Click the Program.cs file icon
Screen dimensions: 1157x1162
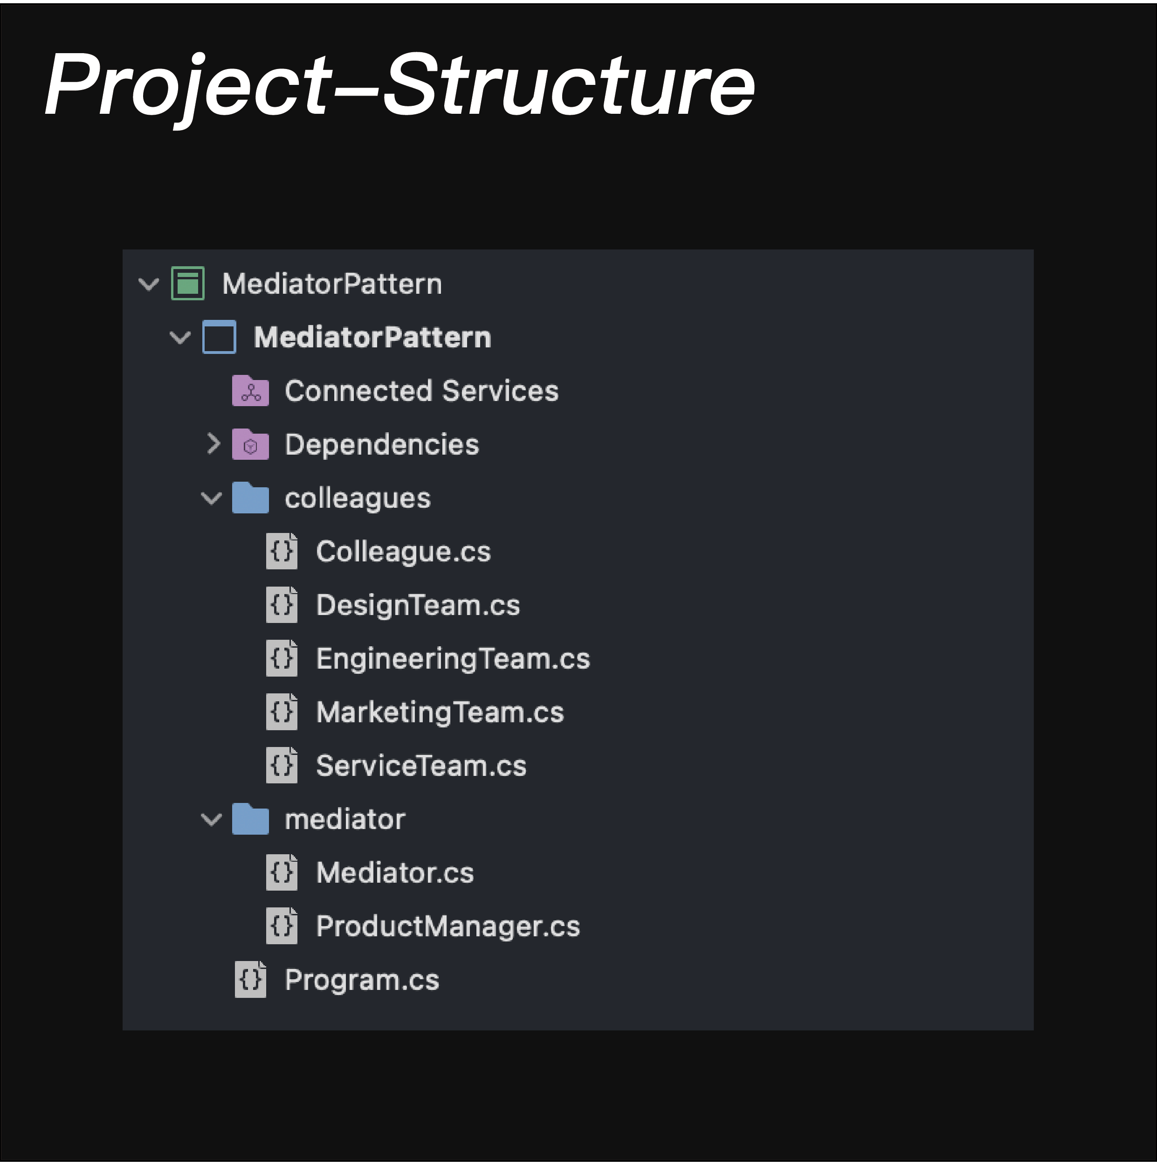[250, 980]
